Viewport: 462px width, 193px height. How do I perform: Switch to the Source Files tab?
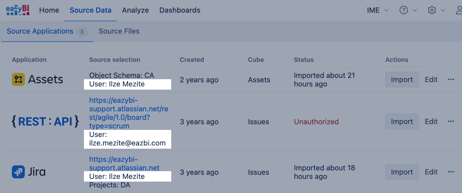pos(119,31)
